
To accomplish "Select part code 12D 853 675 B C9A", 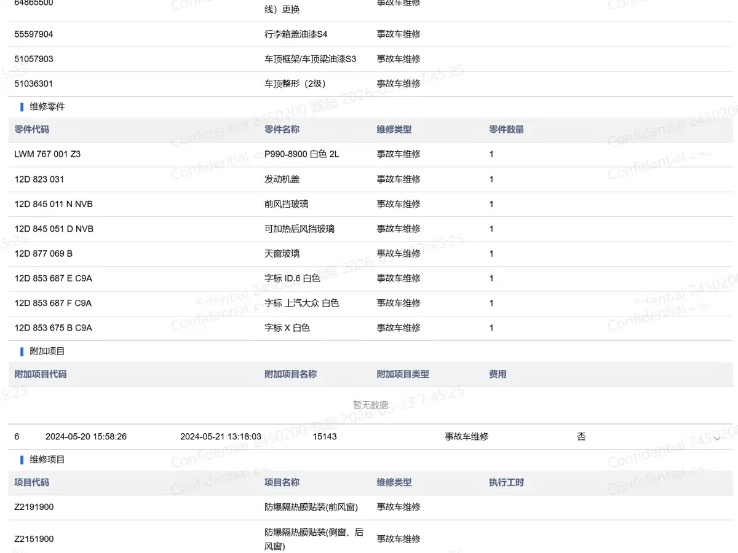I will [54, 328].
